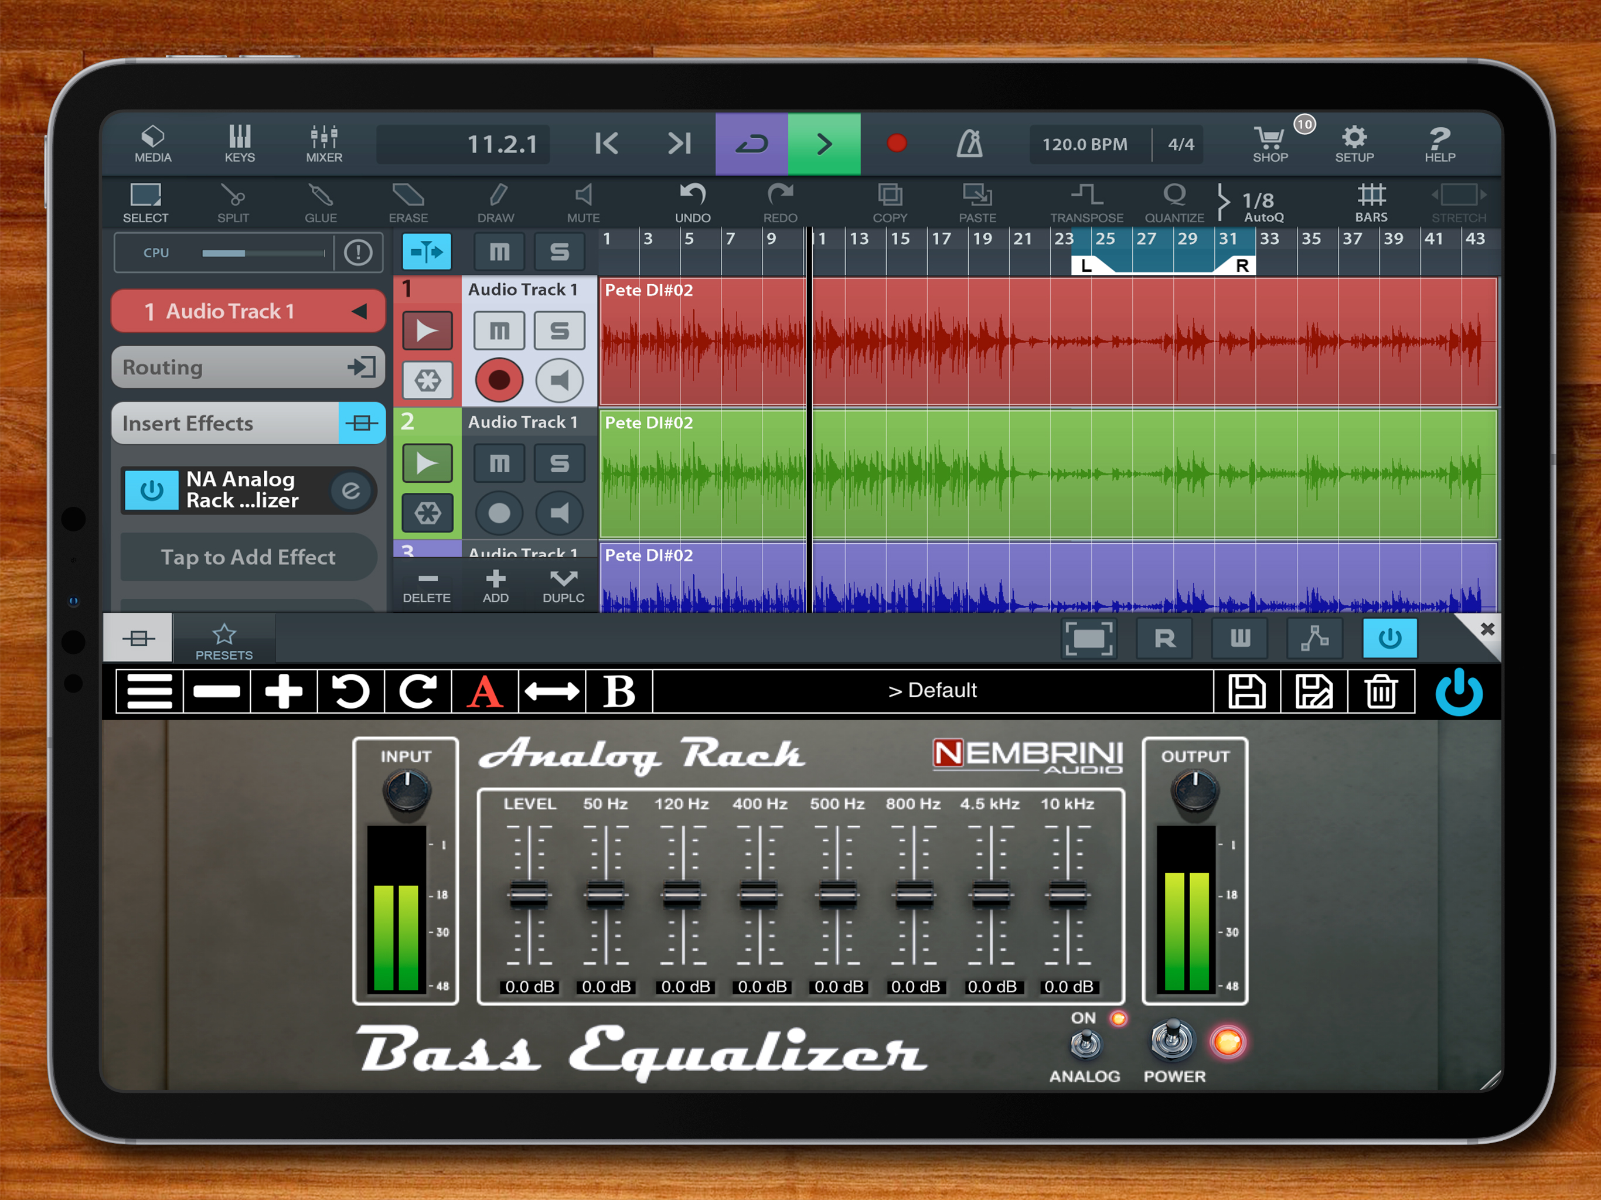The image size is (1601, 1200).
Task: Delete preset with trash icon
Action: pos(1381,691)
